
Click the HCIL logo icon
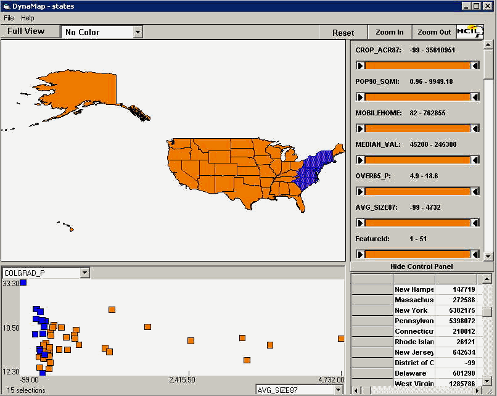(470, 31)
